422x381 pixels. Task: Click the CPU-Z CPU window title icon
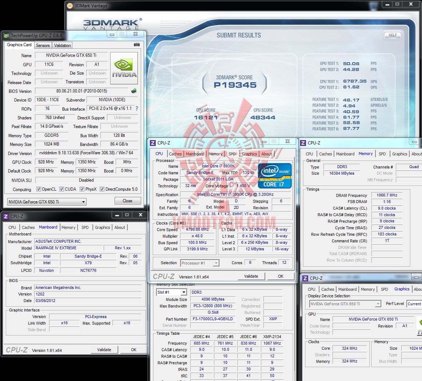tap(153, 143)
